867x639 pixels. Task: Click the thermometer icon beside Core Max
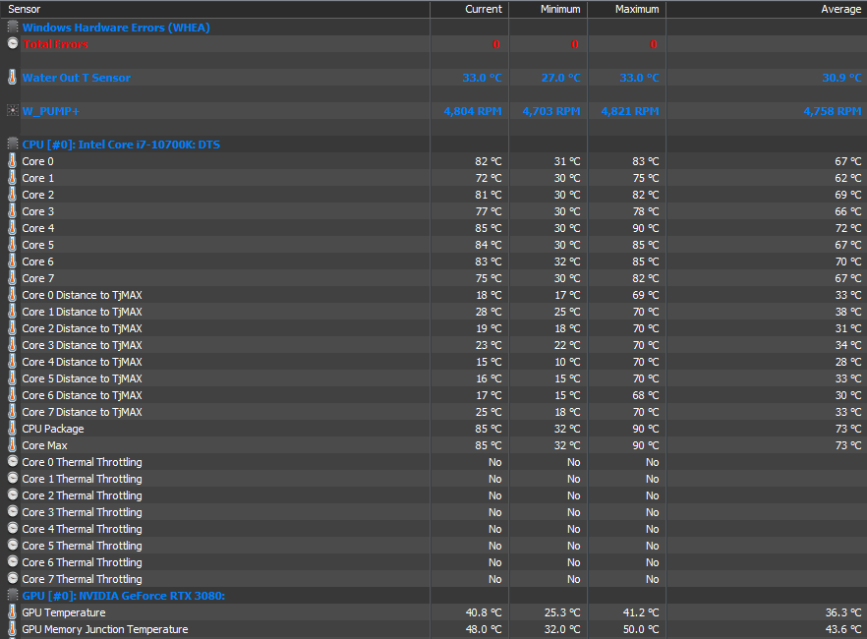pyautogui.click(x=12, y=445)
